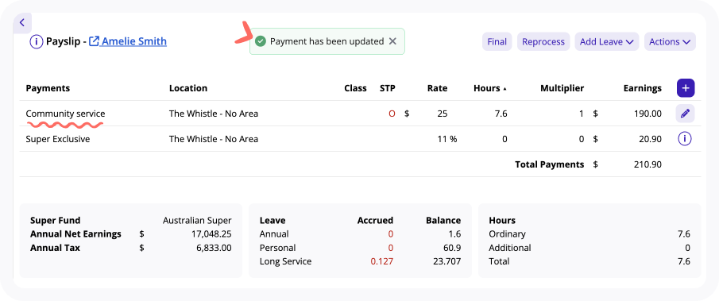Click the 210.90 total payments value
The height and width of the screenshot is (301, 719).
coord(647,164)
